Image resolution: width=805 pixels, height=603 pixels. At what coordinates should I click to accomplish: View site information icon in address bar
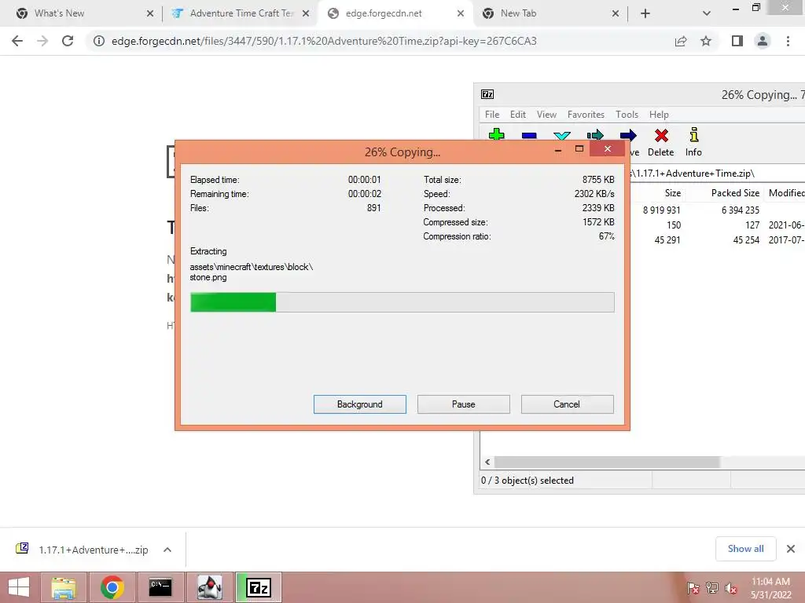click(98, 41)
